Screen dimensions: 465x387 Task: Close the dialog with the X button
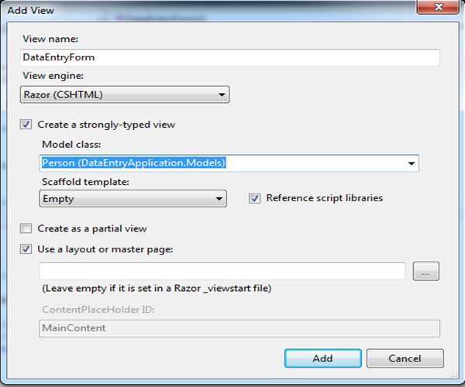click(x=437, y=6)
